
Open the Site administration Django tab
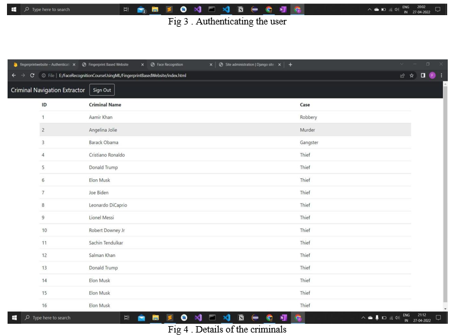click(x=250, y=65)
